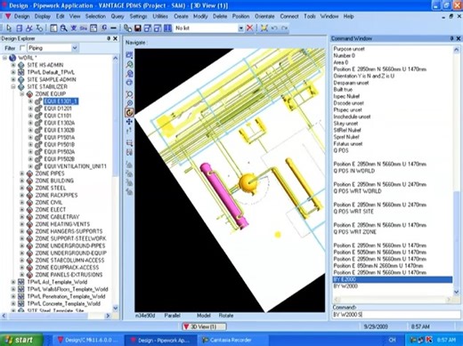Select the Pan view cross-arrows icon
This screenshot has height=346, width=463.
click(x=129, y=122)
